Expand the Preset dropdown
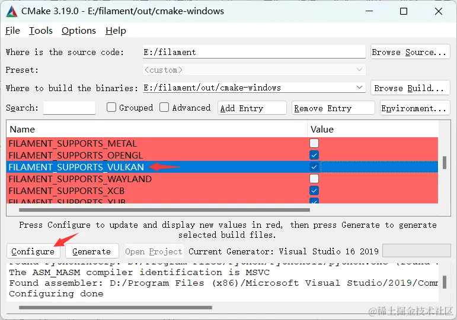 359,70
